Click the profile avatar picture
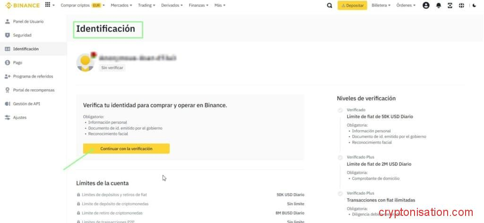The height and width of the screenshot is (223, 484). (86, 62)
